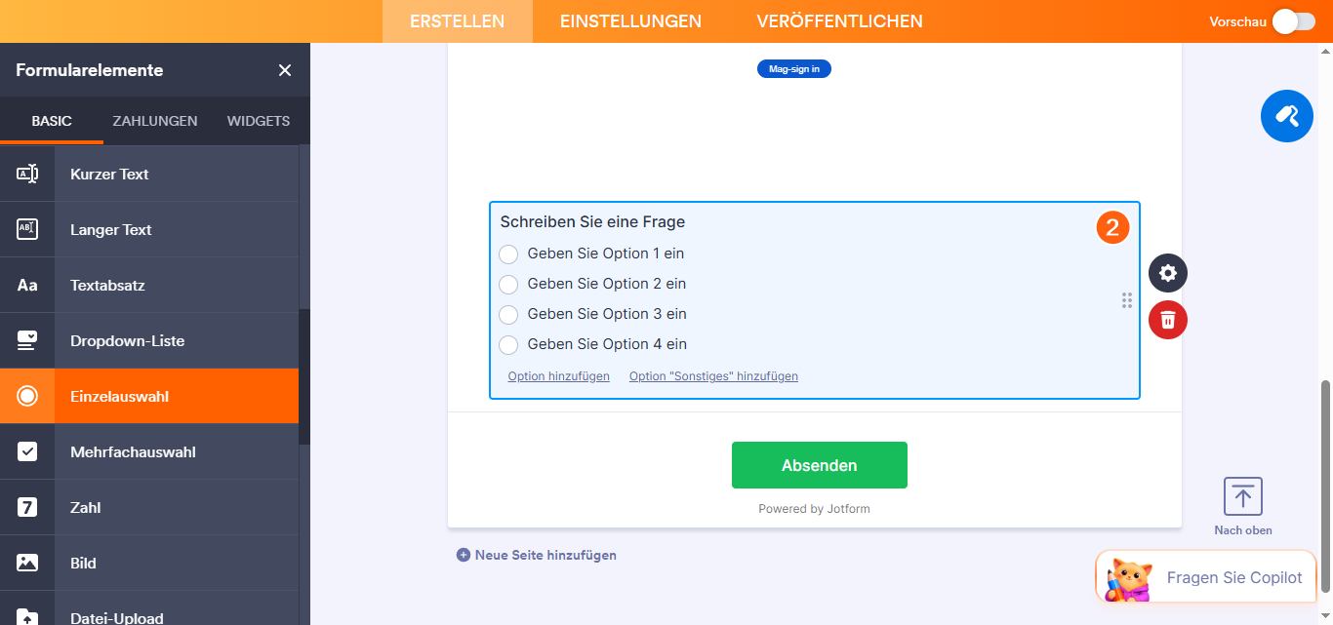Select the 'Geben Sie Option 4 ein' radio
Screen dimensions: 1333x625
tap(508, 344)
